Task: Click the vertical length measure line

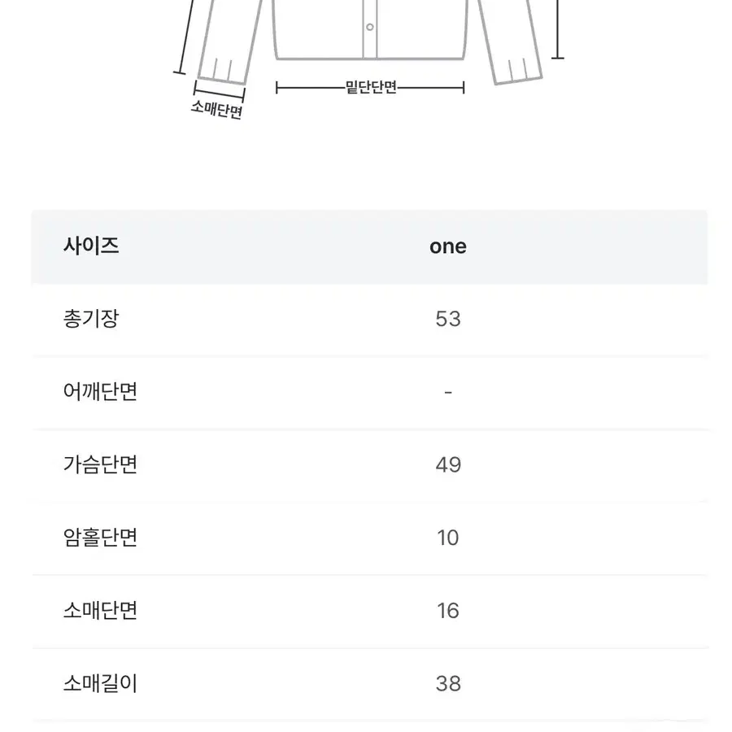Action: (558, 29)
